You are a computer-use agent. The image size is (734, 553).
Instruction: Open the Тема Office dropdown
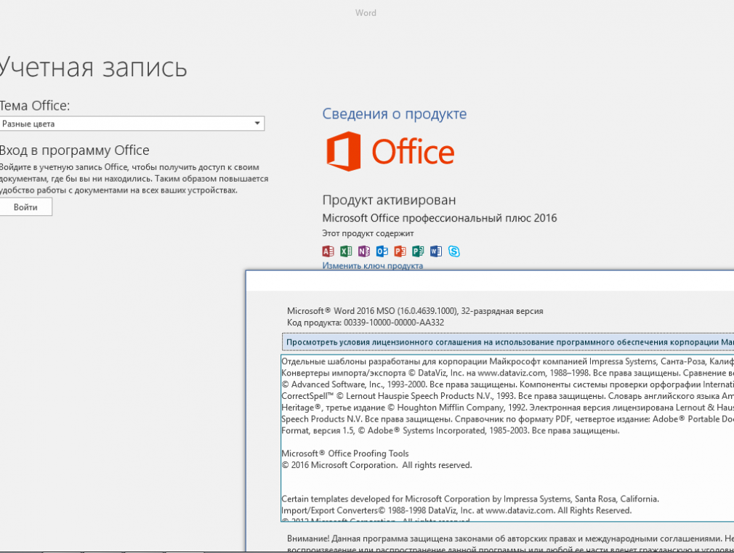pyautogui.click(x=132, y=124)
